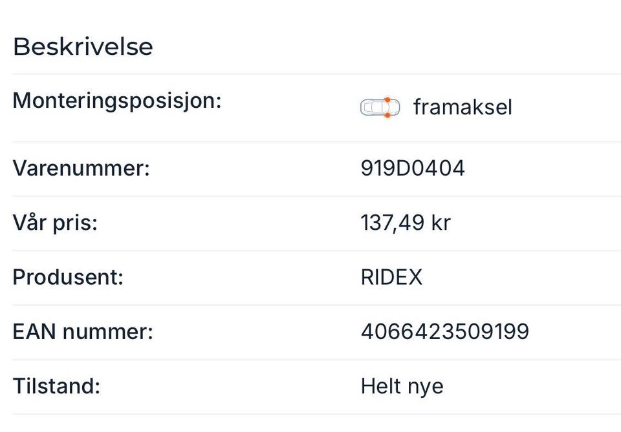The image size is (621, 432).
Task: Click the kr currency unit after price
Action: click(x=440, y=223)
